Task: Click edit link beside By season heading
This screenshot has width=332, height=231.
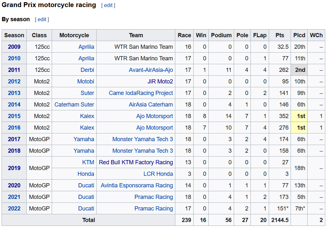Action: 42,20
